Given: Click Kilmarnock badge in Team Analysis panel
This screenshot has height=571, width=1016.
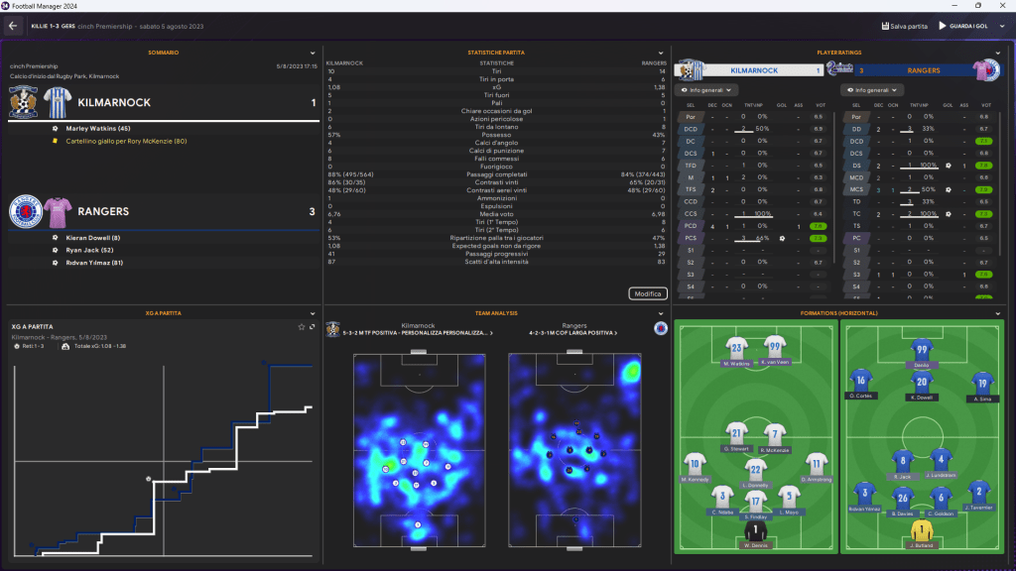Looking at the screenshot, I should pos(333,328).
